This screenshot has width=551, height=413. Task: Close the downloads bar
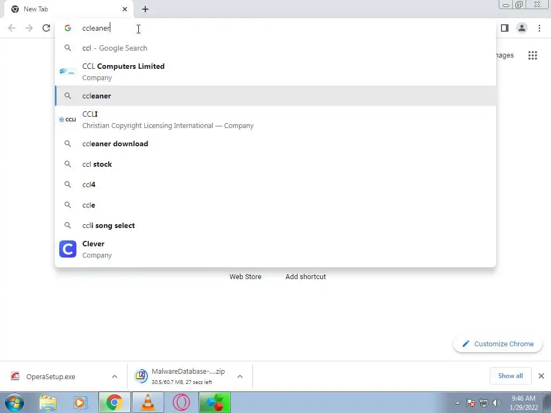541,376
